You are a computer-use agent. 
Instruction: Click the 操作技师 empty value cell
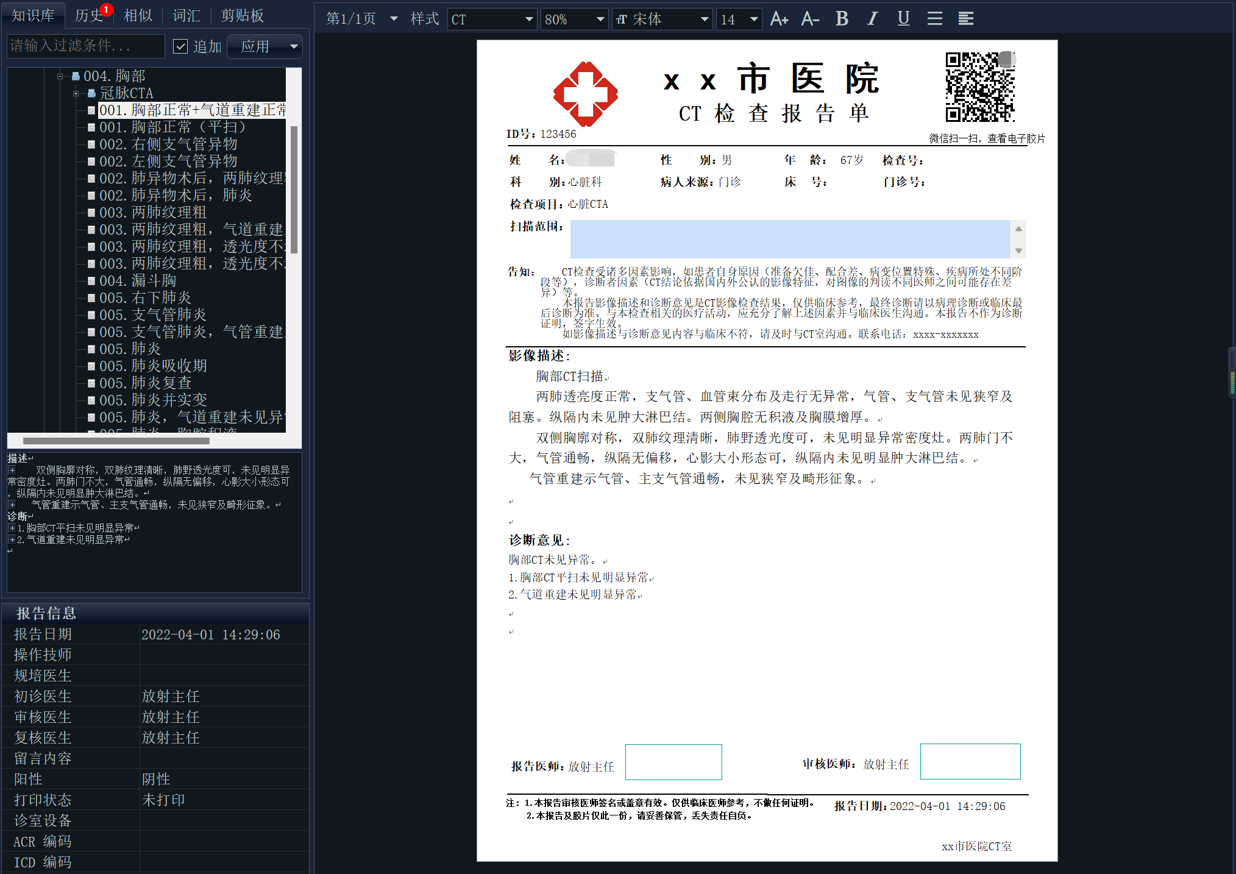coord(224,655)
